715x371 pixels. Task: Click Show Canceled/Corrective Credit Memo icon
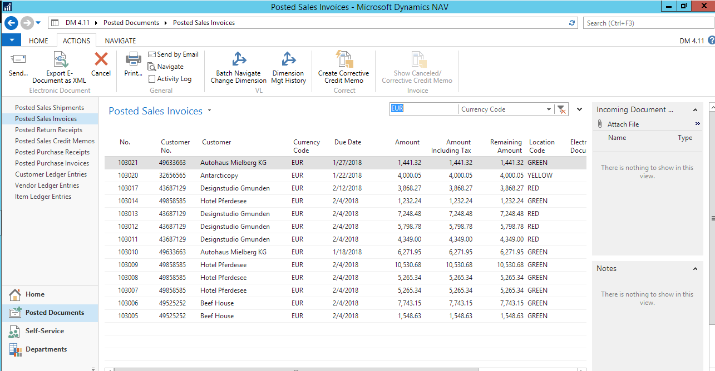[x=417, y=59]
